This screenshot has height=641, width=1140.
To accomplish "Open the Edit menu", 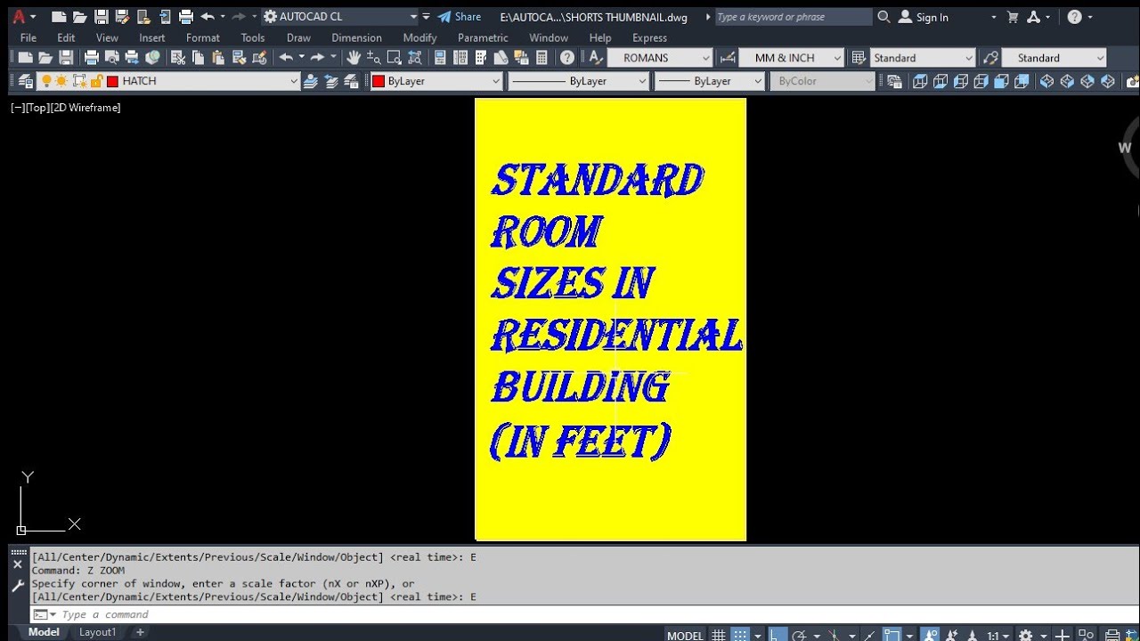I will point(66,37).
